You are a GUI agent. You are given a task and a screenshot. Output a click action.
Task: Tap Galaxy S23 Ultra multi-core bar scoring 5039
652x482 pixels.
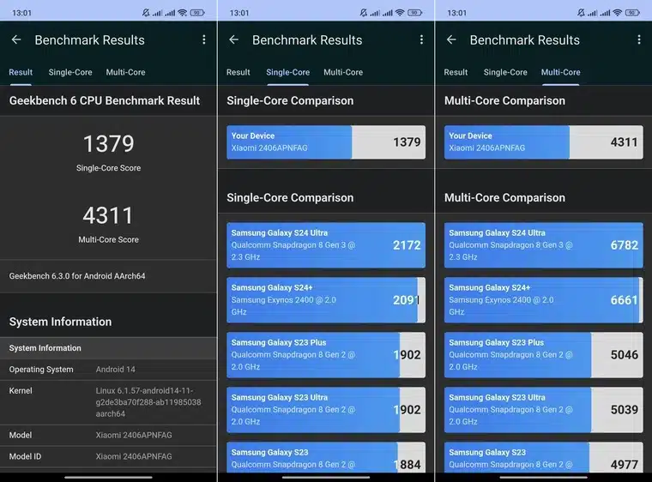pyautogui.click(x=543, y=410)
